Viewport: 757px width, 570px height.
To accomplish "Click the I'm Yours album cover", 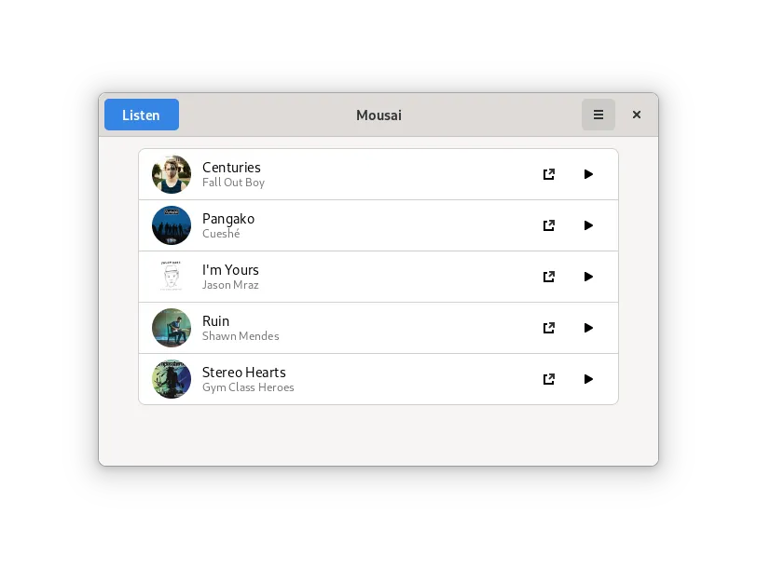I will tap(172, 277).
